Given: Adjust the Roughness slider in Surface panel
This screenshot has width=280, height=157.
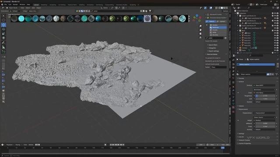Looking at the screenshot, I should (x=265, y=96).
